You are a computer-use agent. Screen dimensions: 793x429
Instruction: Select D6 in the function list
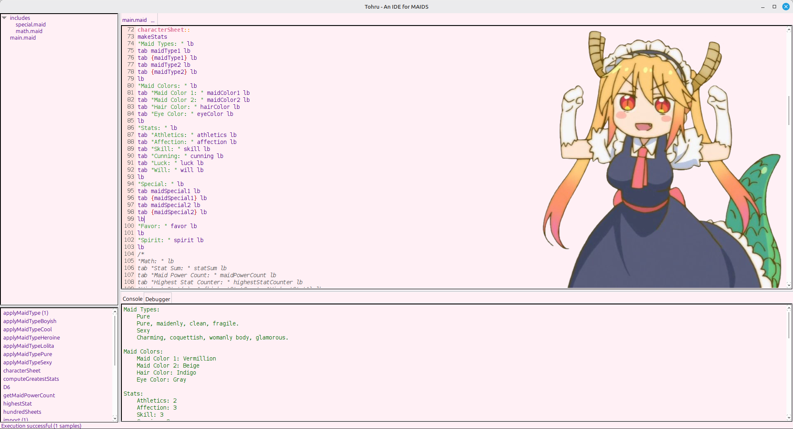(x=7, y=387)
